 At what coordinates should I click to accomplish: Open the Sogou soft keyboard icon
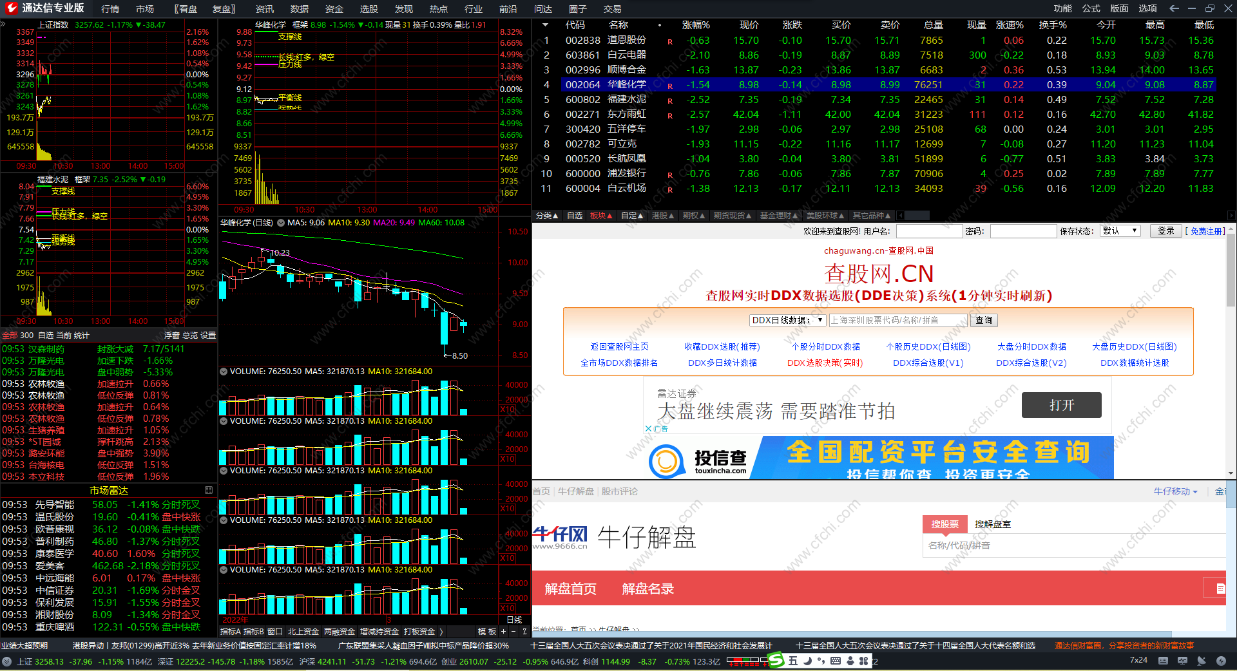click(836, 661)
